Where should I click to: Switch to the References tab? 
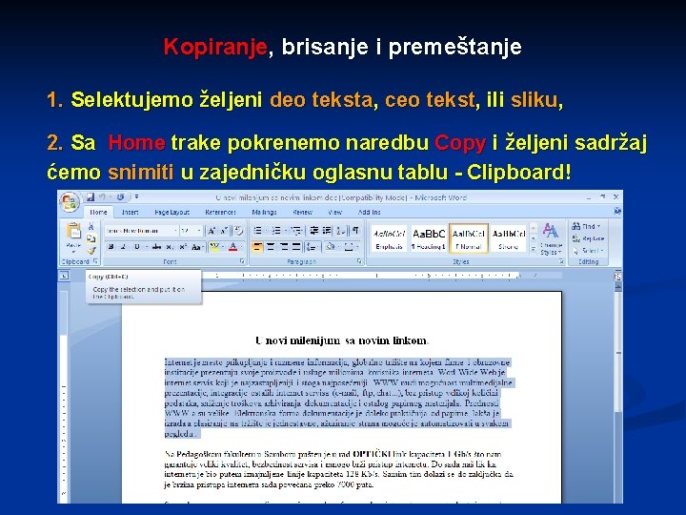[x=220, y=212]
